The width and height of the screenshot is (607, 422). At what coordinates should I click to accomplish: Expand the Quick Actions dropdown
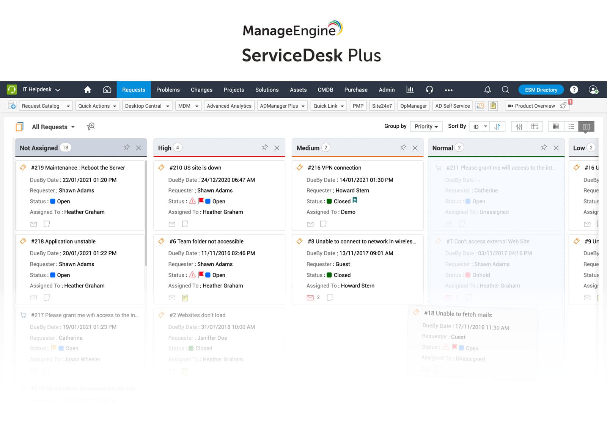pyautogui.click(x=97, y=106)
